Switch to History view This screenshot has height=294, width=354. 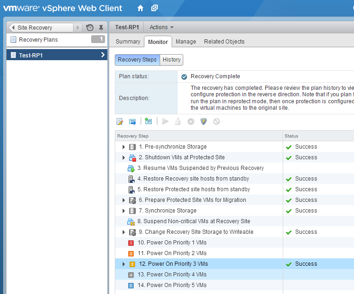click(x=172, y=60)
